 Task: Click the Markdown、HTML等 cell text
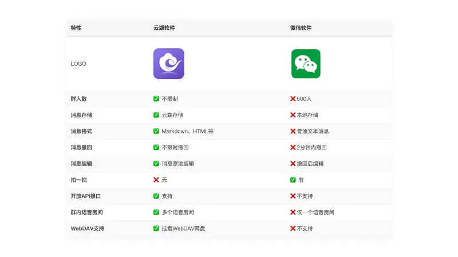(188, 131)
